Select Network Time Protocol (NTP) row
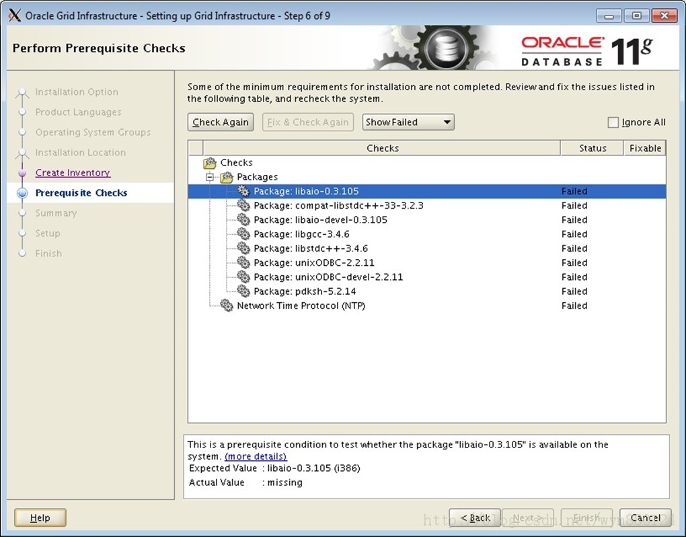686x537 pixels. click(x=427, y=306)
